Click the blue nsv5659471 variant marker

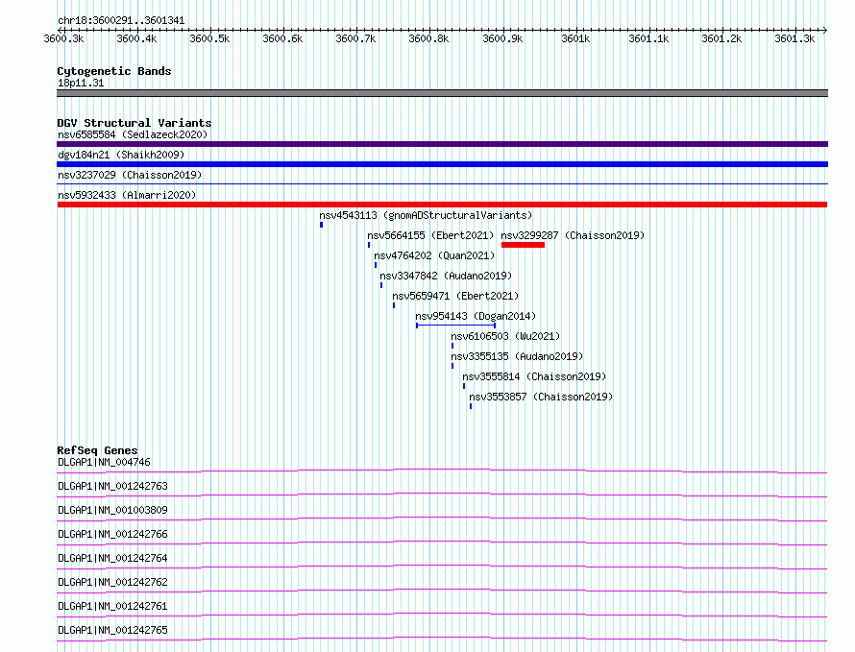[x=394, y=305]
